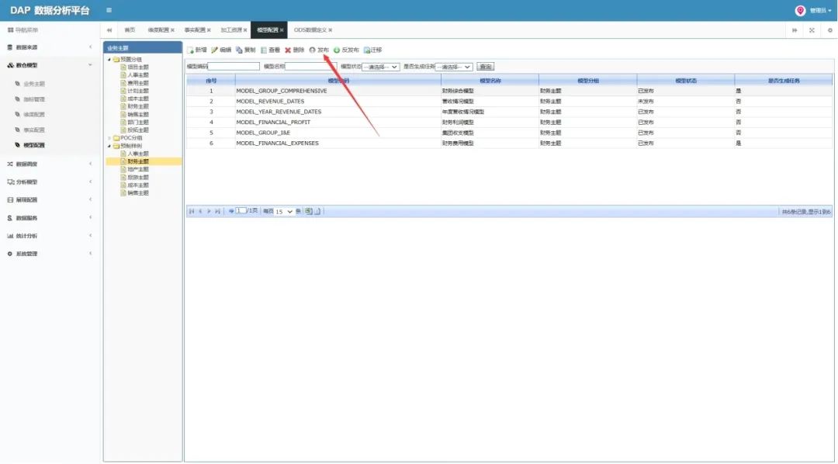
Task: Open the 数据服务 sidebar menu
Action: pos(50,218)
